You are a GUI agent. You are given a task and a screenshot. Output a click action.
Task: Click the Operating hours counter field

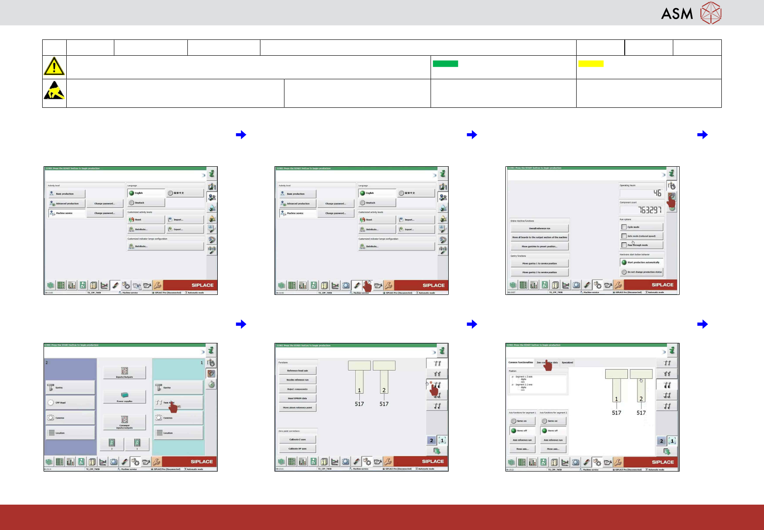pos(641,193)
